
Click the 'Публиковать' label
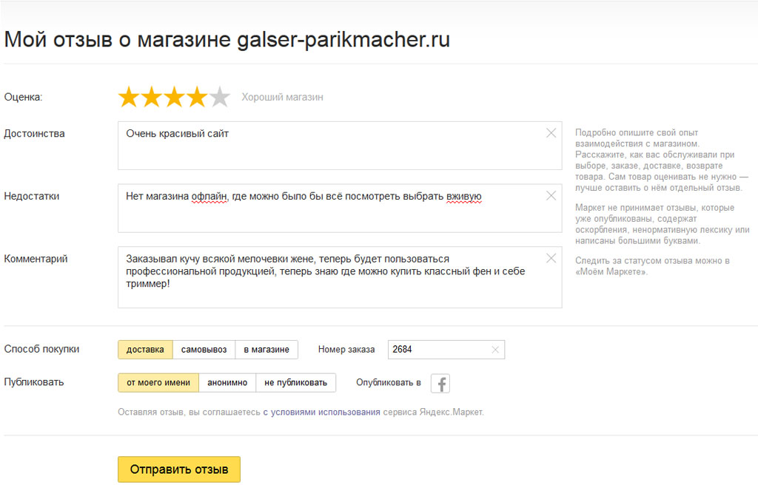34,382
